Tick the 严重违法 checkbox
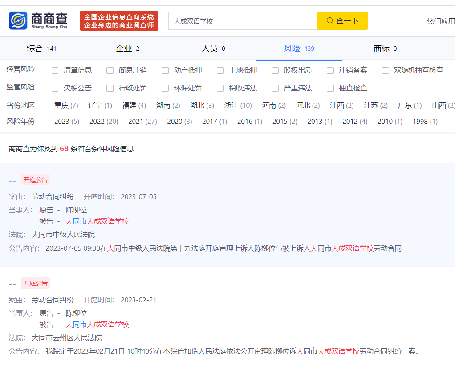 (276, 88)
